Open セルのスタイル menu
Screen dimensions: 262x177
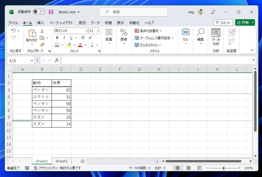(148, 45)
